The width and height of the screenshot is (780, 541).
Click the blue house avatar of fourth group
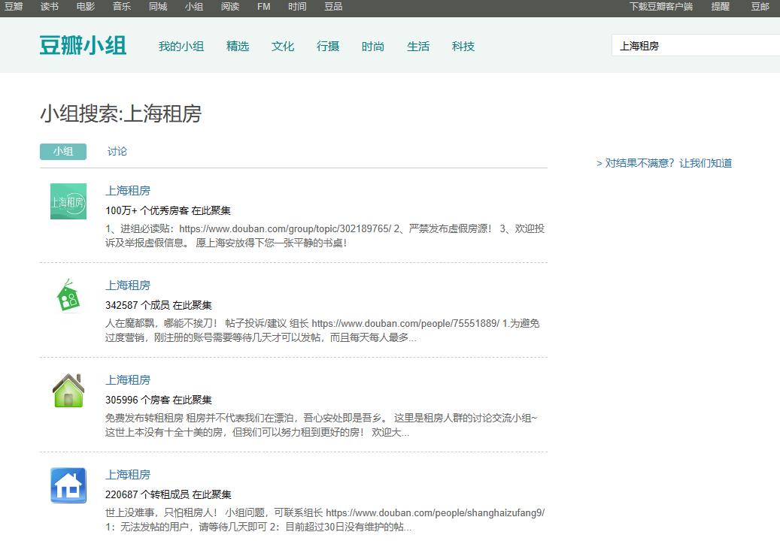pos(68,485)
